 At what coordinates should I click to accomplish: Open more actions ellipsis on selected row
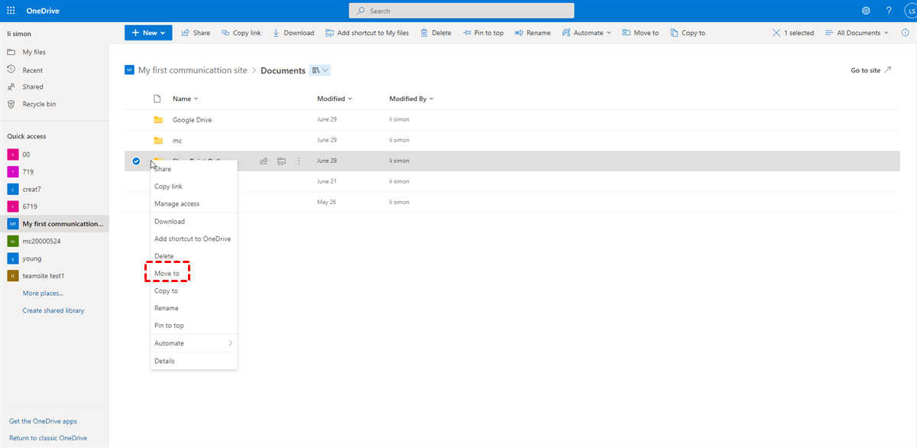pos(299,161)
